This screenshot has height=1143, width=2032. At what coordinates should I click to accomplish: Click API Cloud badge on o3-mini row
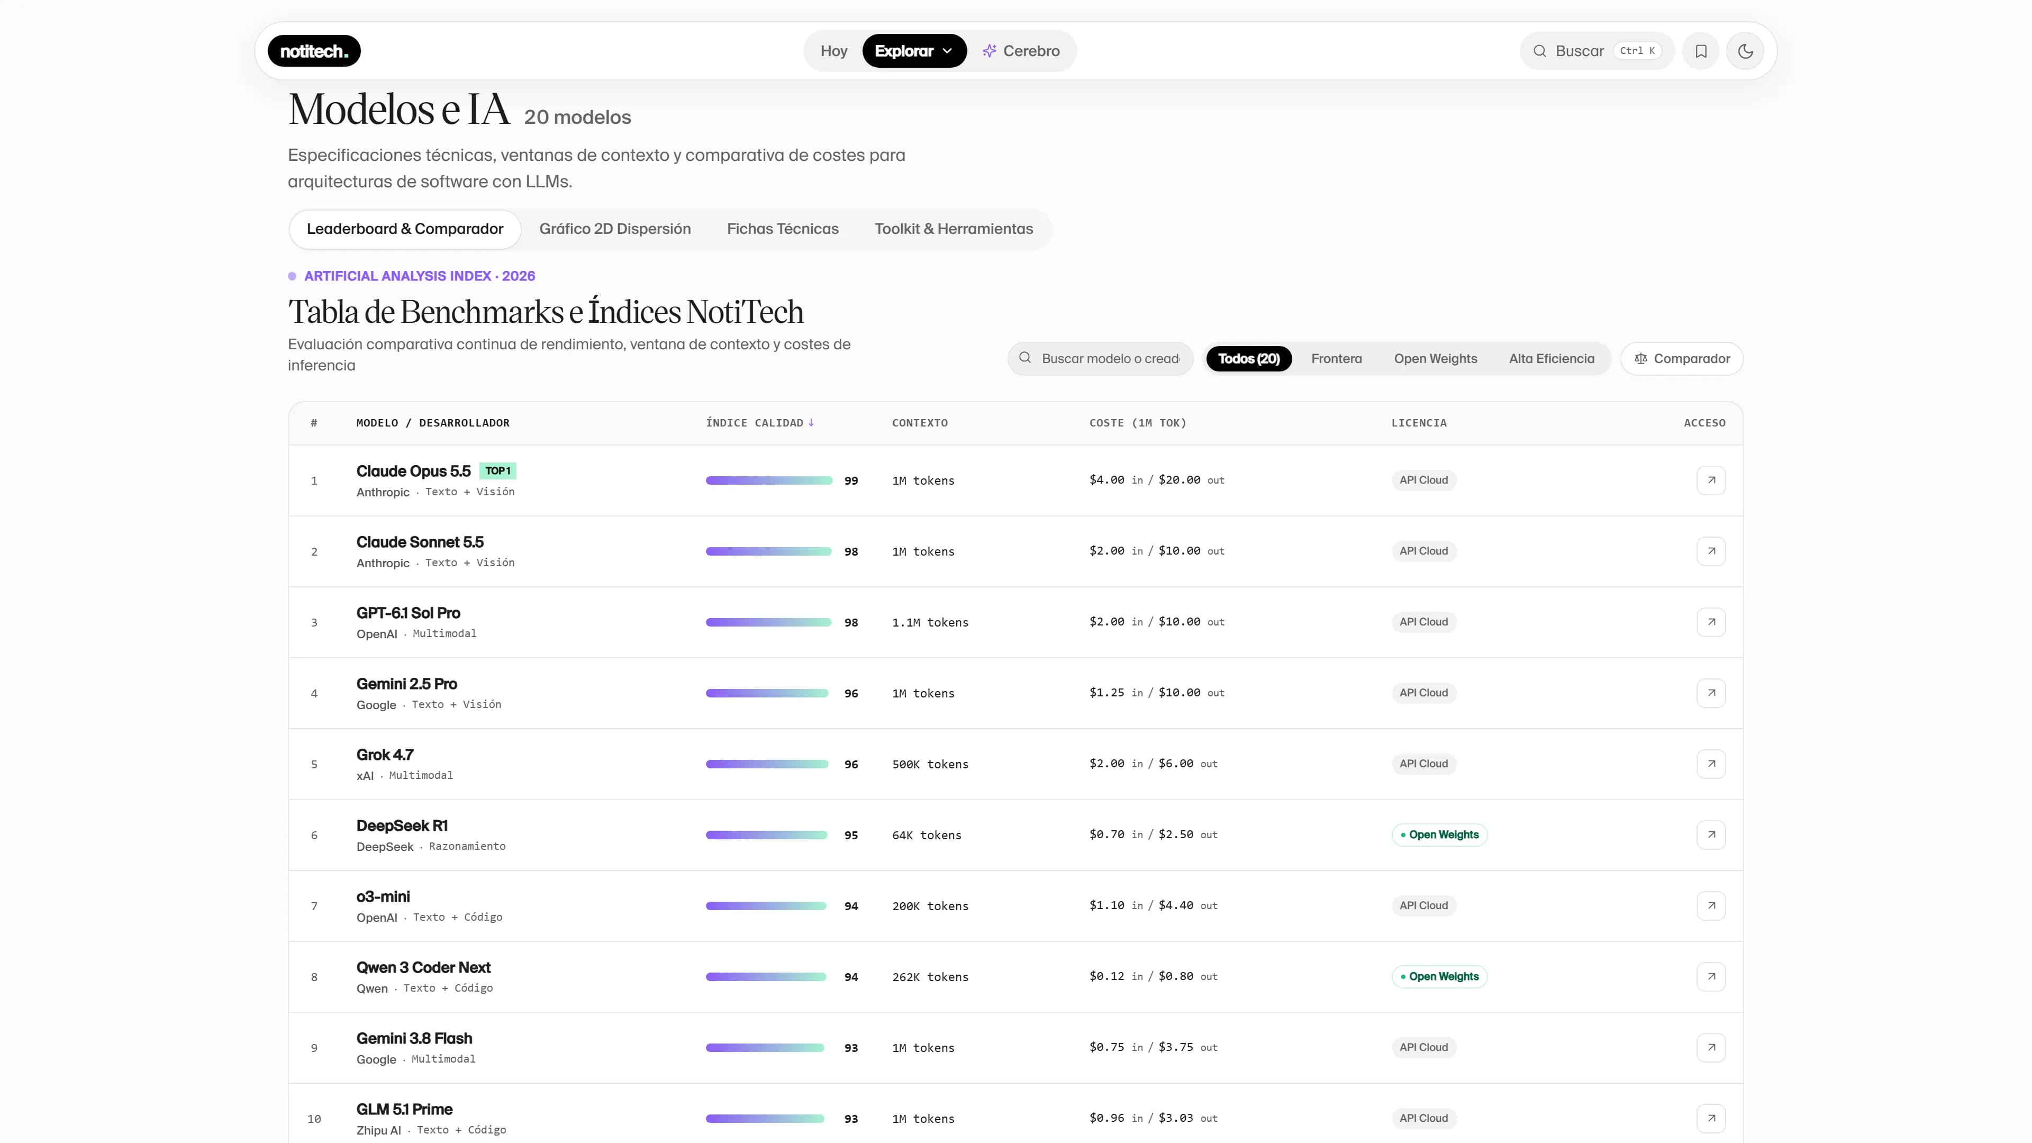pyautogui.click(x=1424, y=905)
